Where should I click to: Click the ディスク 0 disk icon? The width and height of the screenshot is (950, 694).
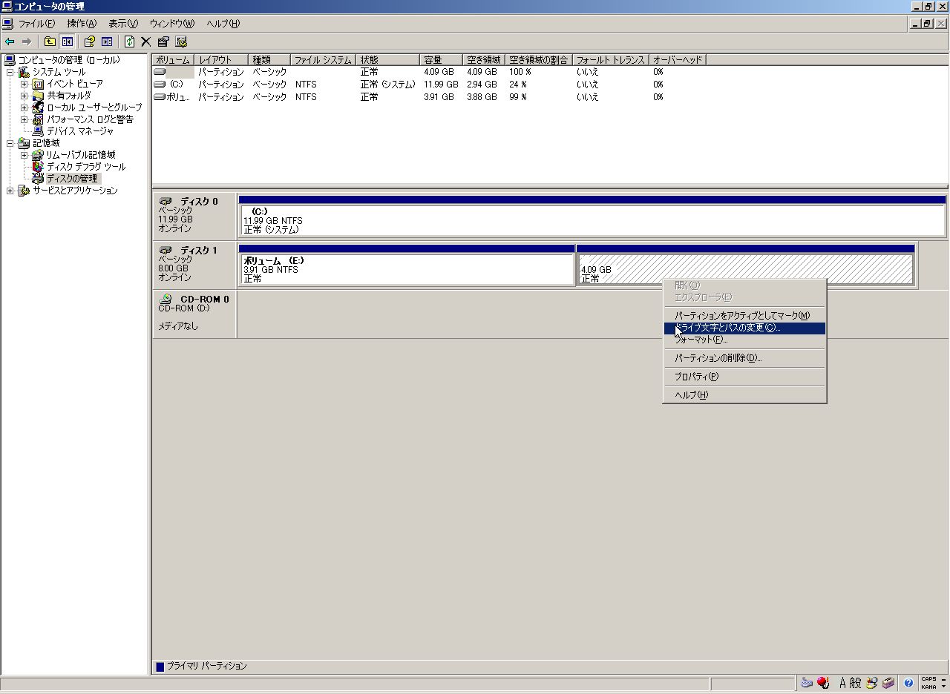click(x=166, y=201)
